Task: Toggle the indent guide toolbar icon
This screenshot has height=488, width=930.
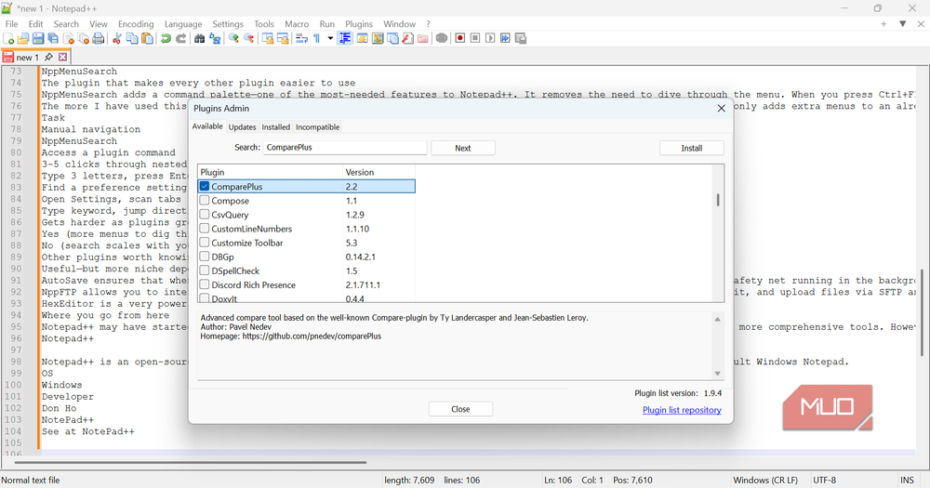Action: pyautogui.click(x=345, y=38)
